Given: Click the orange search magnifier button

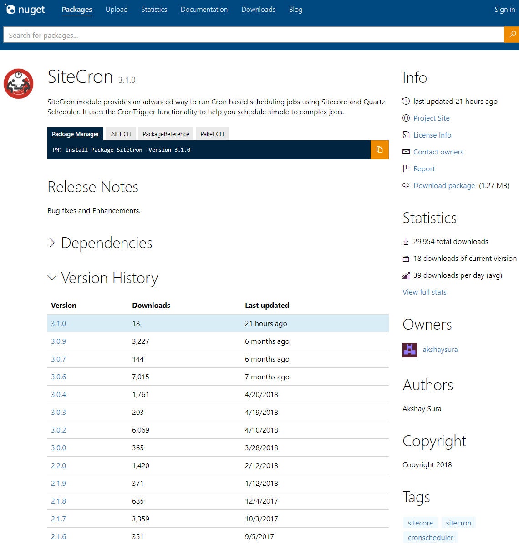Looking at the screenshot, I should (512, 35).
